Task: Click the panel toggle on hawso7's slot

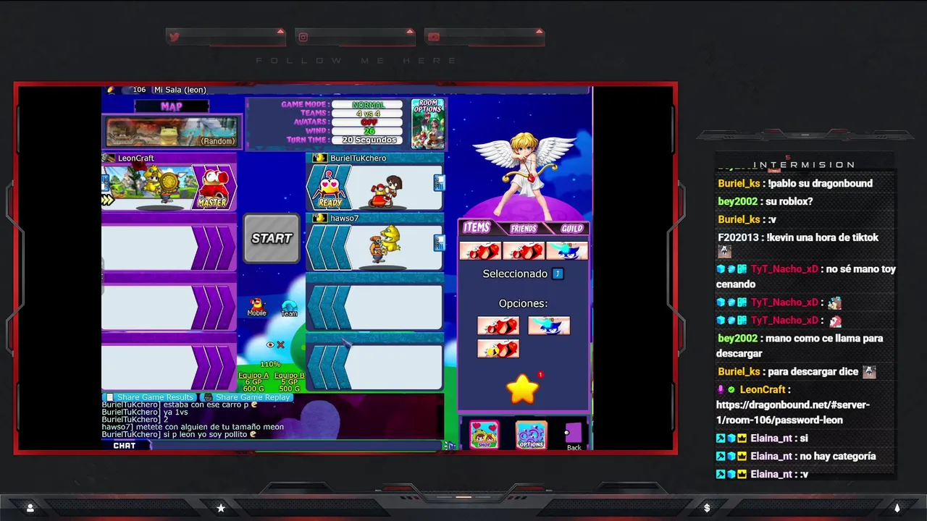Action: point(437,243)
